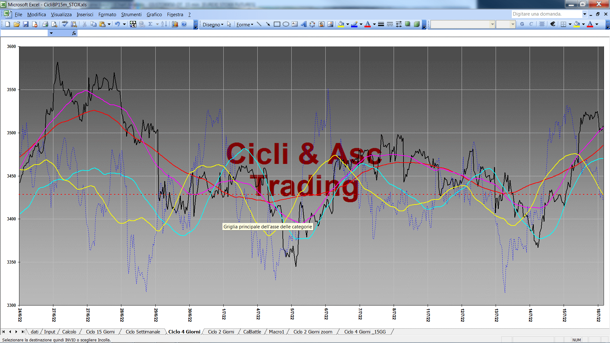Open Print Preview icon

(54, 24)
